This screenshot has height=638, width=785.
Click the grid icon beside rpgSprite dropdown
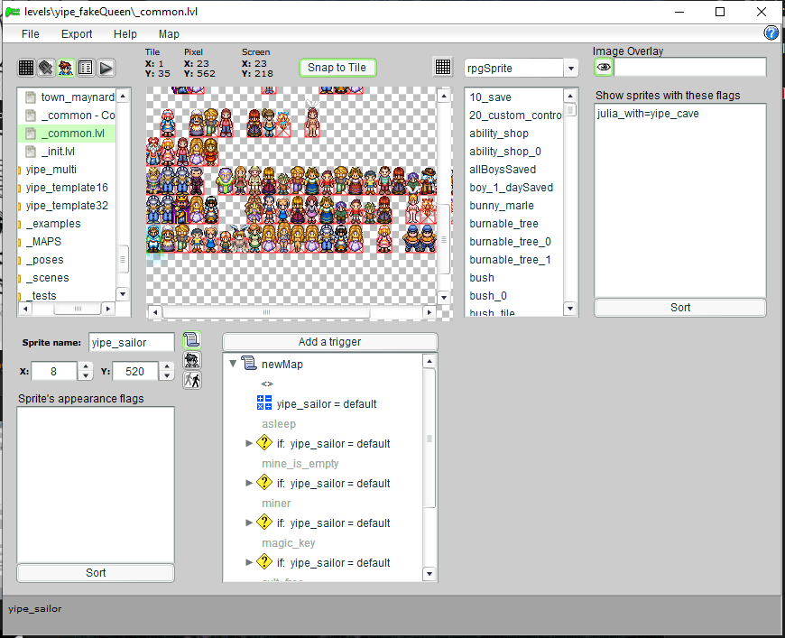[x=443, y=68]
